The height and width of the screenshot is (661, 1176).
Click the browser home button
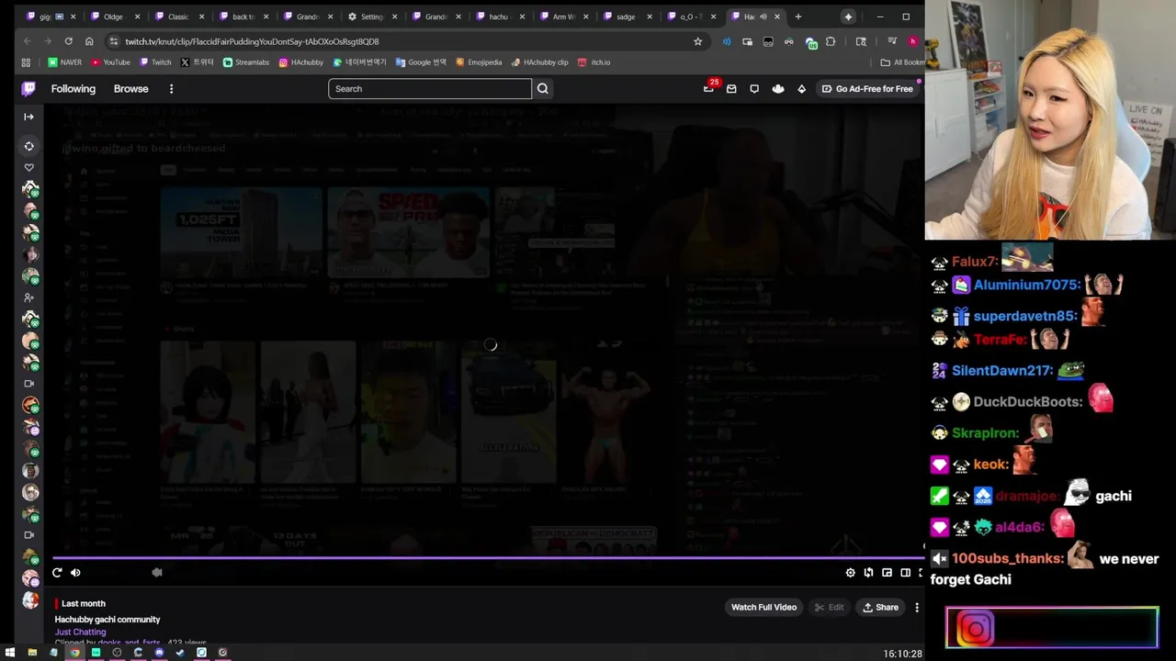[89, 41]
